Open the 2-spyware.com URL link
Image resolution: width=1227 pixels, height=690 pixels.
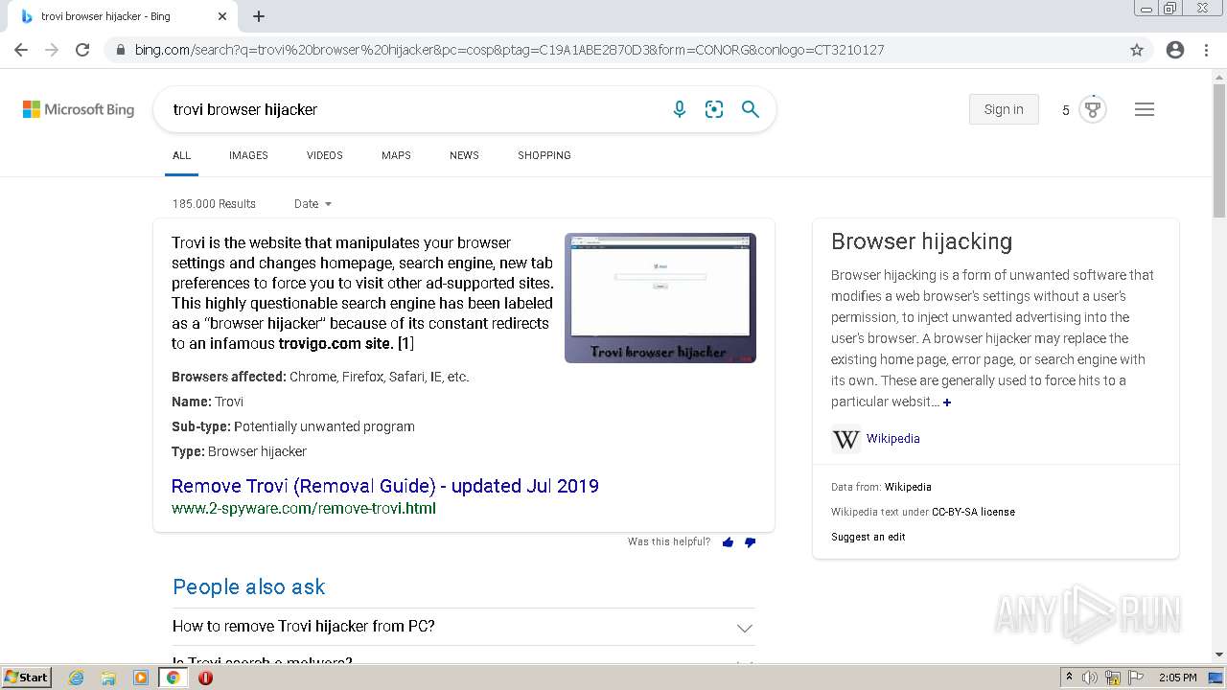pos(304,509)
